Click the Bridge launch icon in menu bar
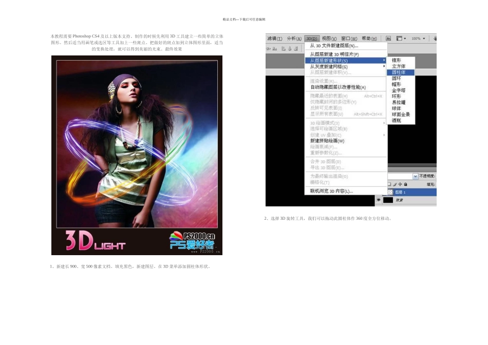This screenshot has width=488, height=345. point(388,39)
